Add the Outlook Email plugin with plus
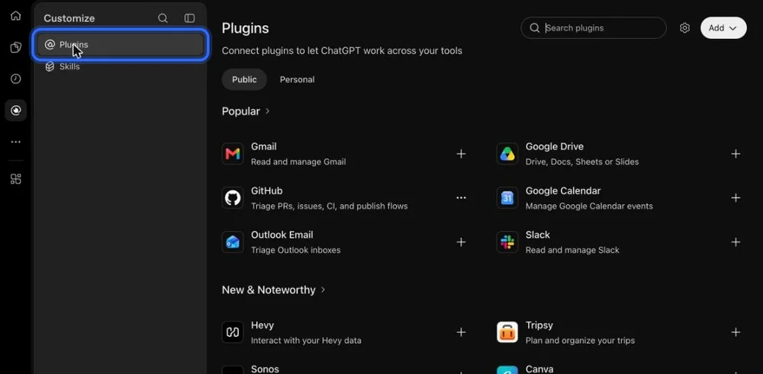This screenshot has width=763, height=374. pos(462,242)
